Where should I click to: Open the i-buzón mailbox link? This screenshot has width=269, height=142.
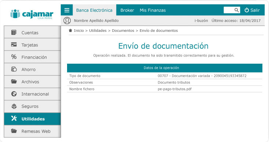201,20
